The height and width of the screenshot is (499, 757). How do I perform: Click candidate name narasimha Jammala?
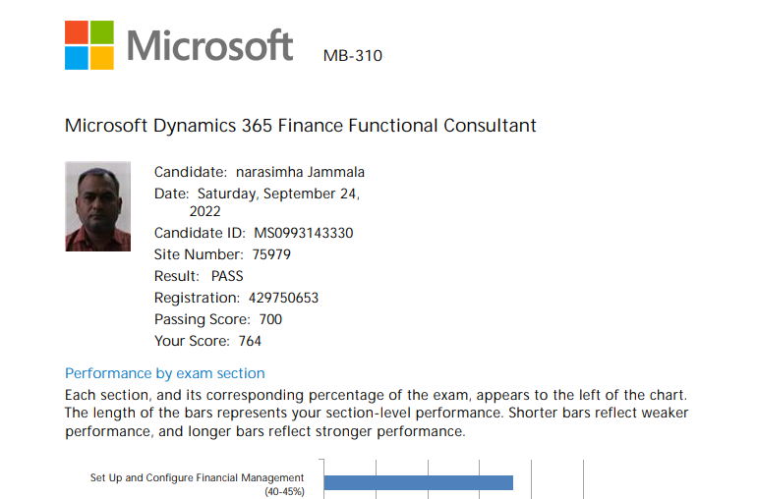tap(300, 172)
